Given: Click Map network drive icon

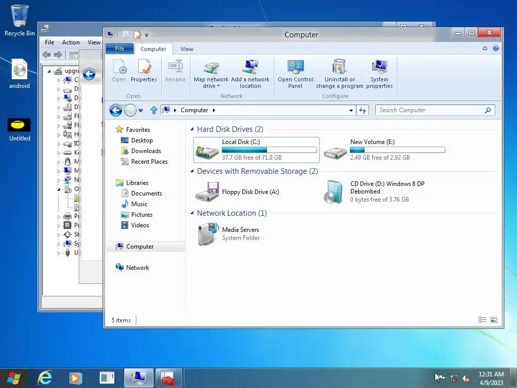Looking at the screenshot, I should pos(212,67).
